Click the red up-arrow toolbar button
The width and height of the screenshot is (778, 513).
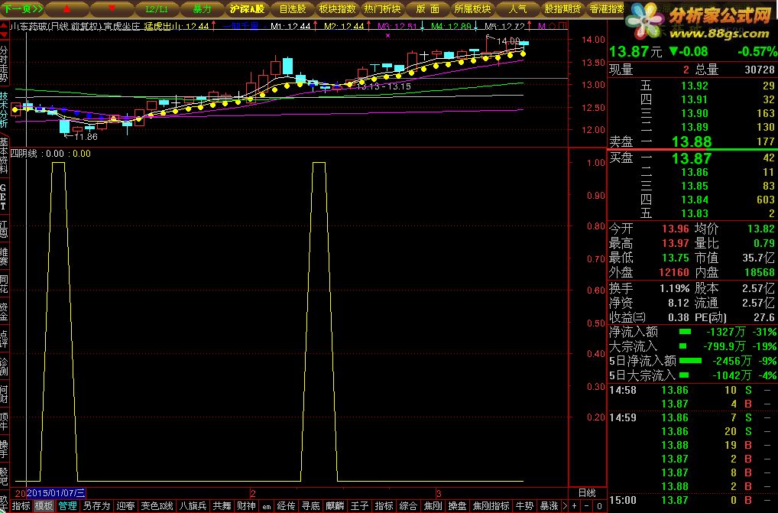[67, 9]
